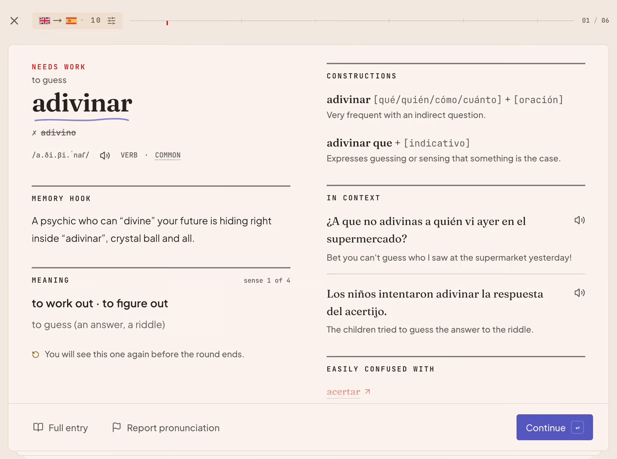Open the acertar confused-word link

pos(344,392)
